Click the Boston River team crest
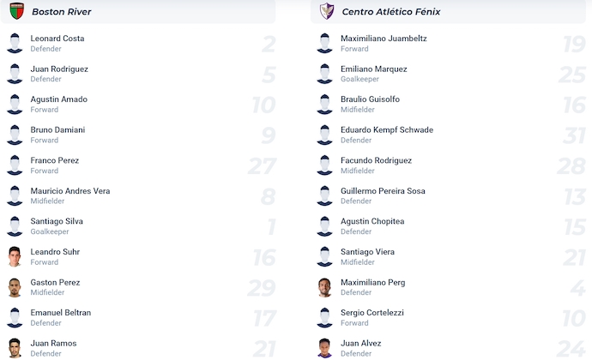592x360 pixels. [x=16, y=11]
